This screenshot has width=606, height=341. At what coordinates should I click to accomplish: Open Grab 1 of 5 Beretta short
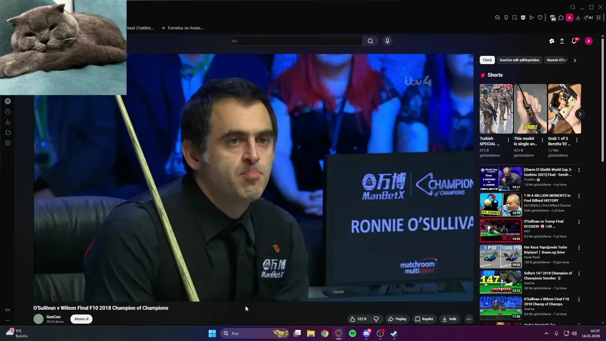tap(564, 109)
